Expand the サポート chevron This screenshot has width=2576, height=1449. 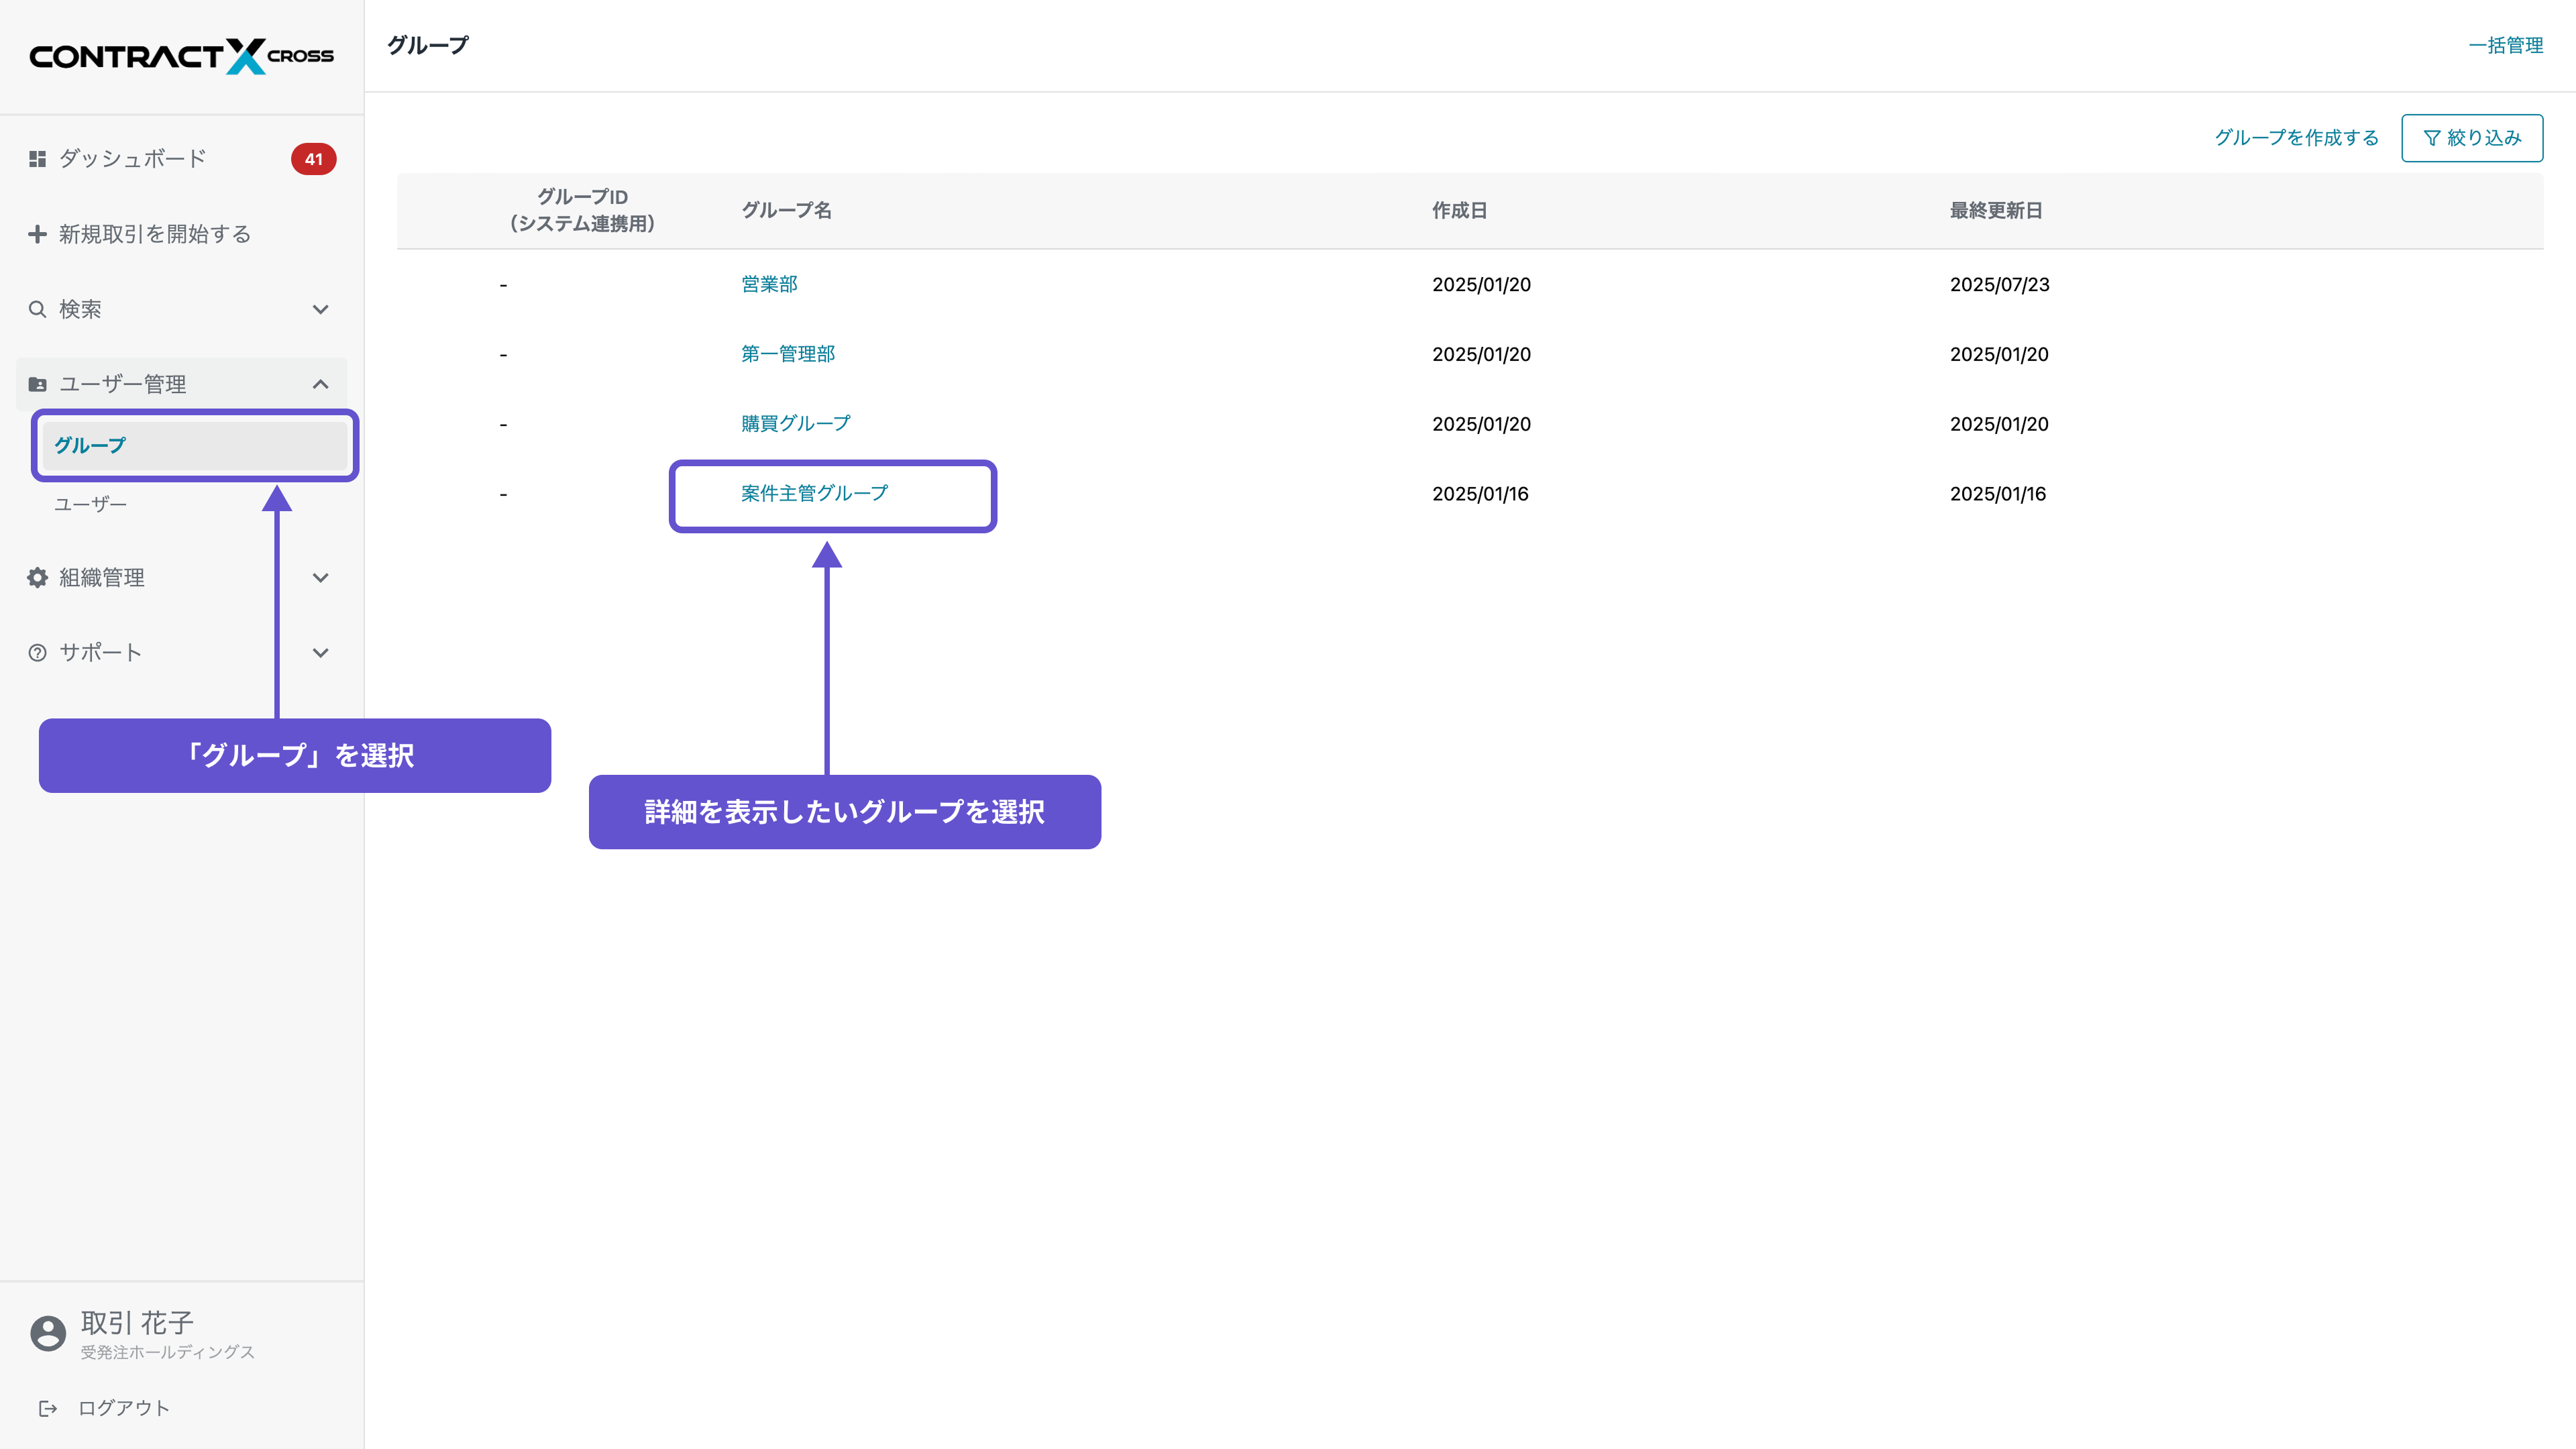pos(320,653)
